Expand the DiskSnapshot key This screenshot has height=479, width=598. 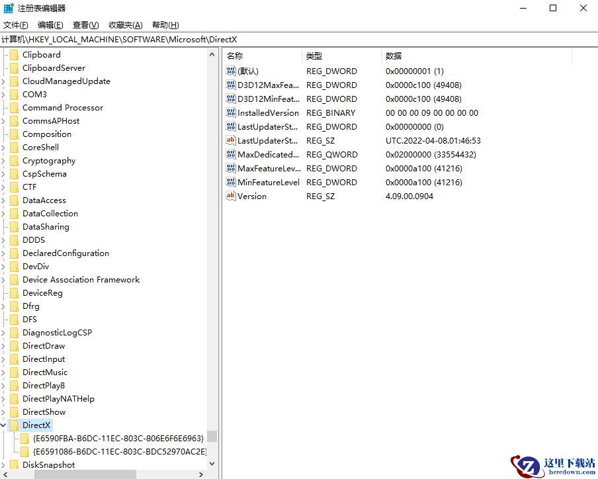3,465
